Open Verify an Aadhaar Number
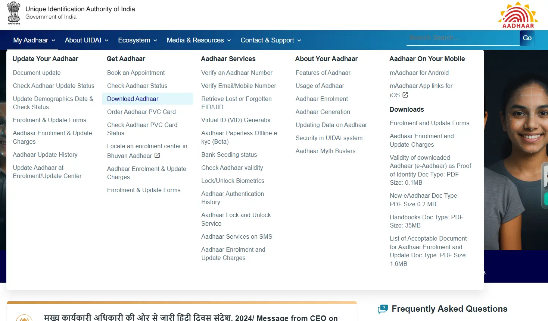548x321 pixels. (237, 73)
